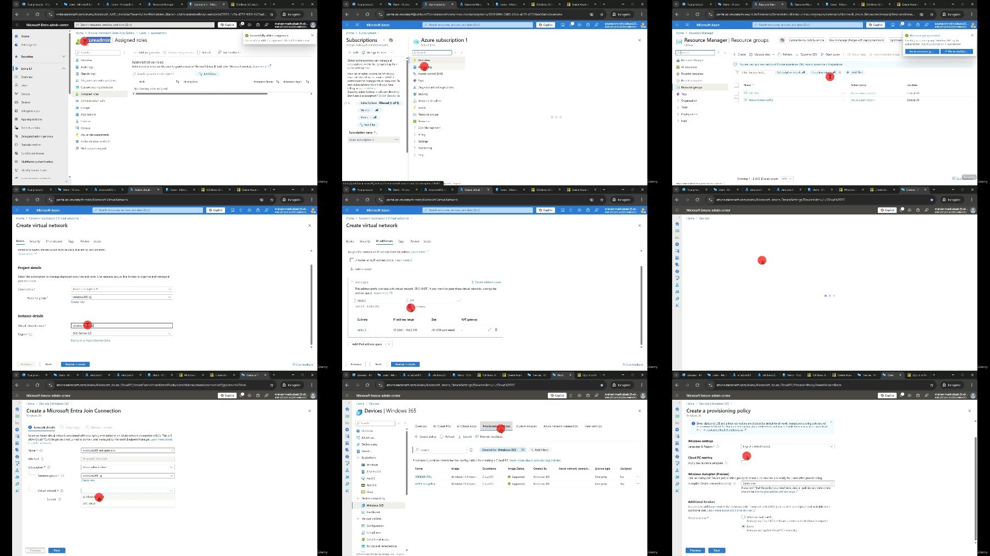Open Subscription dropdown in virtual network Project details
This screenshot has width=990, height=556.
click(122, 289)
